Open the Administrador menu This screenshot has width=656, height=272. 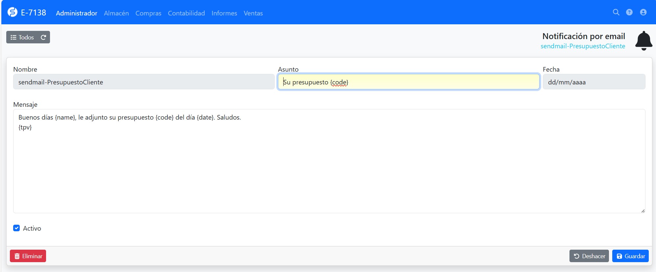76,13
